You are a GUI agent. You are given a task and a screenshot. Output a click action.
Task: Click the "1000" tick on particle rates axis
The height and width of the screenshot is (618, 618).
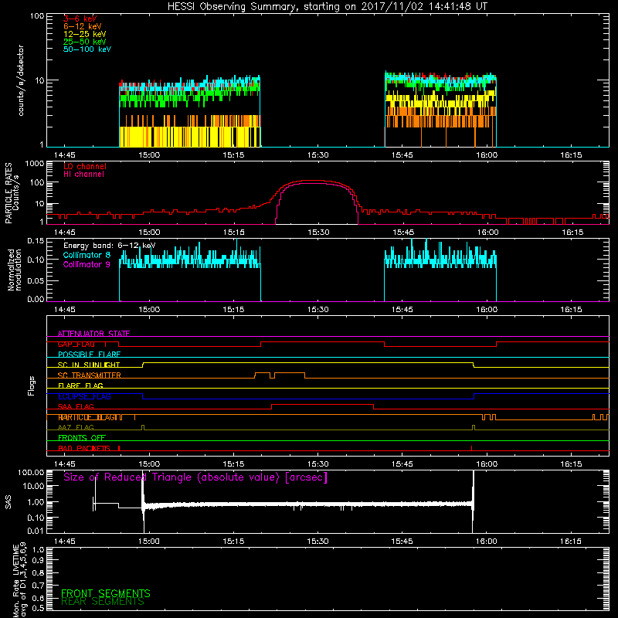point(35,164)
